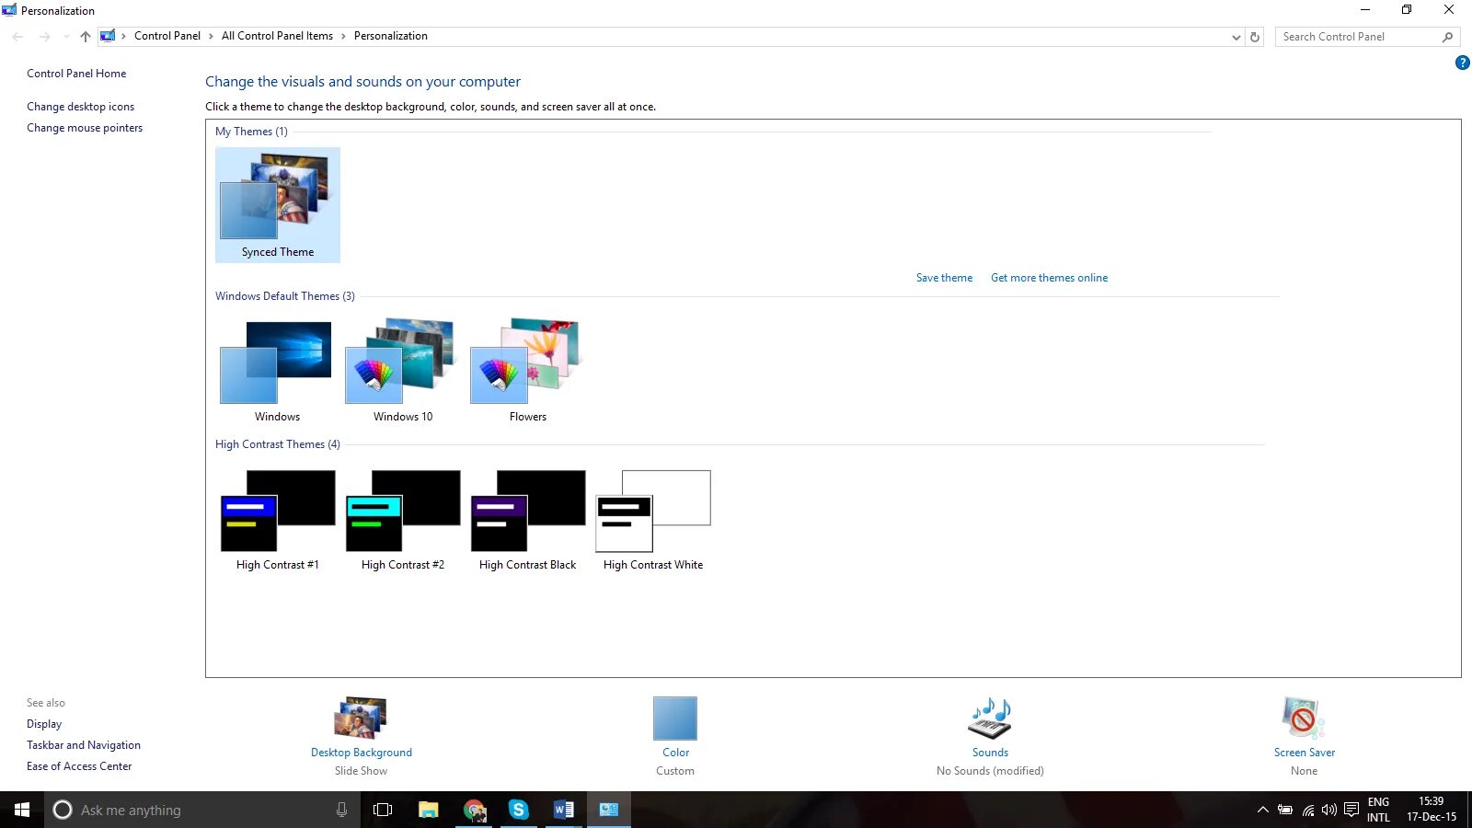Screen dimensions: 1472x828
Task: Click the search magnifier icon
Action: pos(1447,37)
